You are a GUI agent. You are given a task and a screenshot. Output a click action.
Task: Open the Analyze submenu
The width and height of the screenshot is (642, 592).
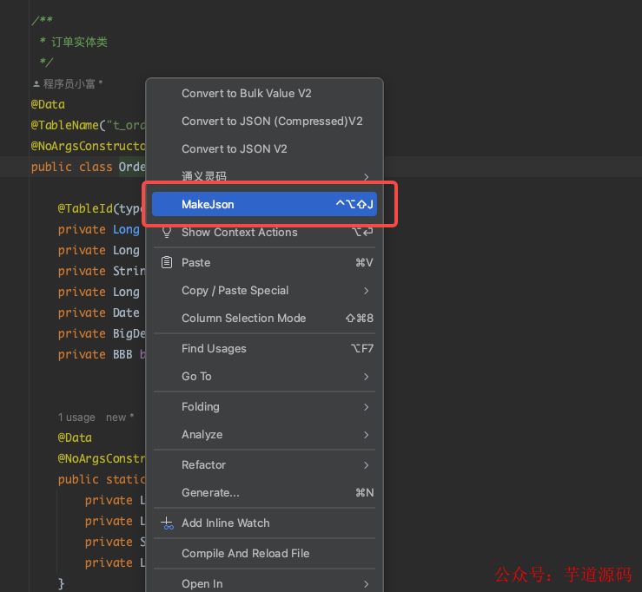click(264, 435)
